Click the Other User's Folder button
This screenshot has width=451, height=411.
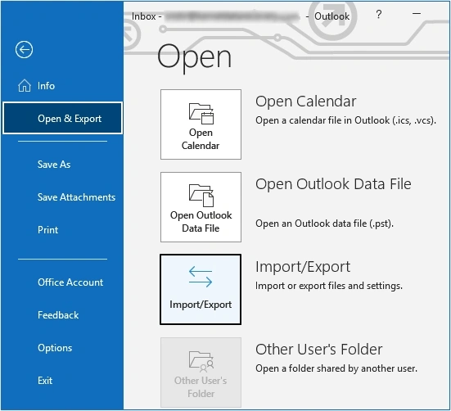tap(201, 373)
